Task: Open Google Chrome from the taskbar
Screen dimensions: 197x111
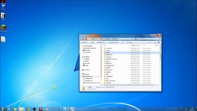Action: pos(28,109)
